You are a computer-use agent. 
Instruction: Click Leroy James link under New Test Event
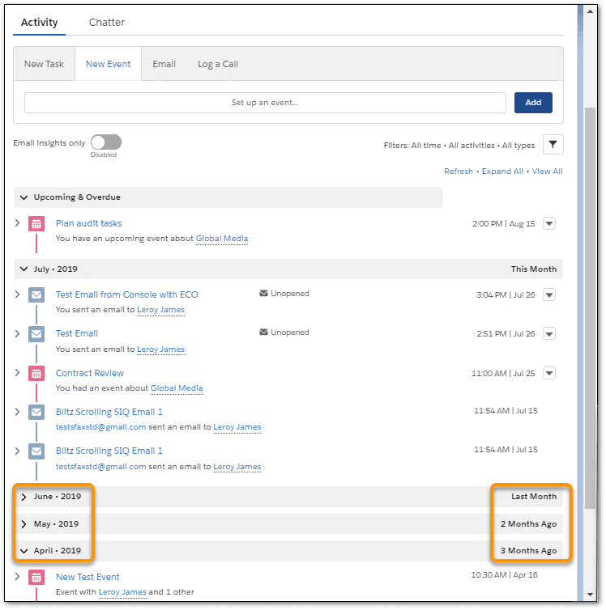122,592
